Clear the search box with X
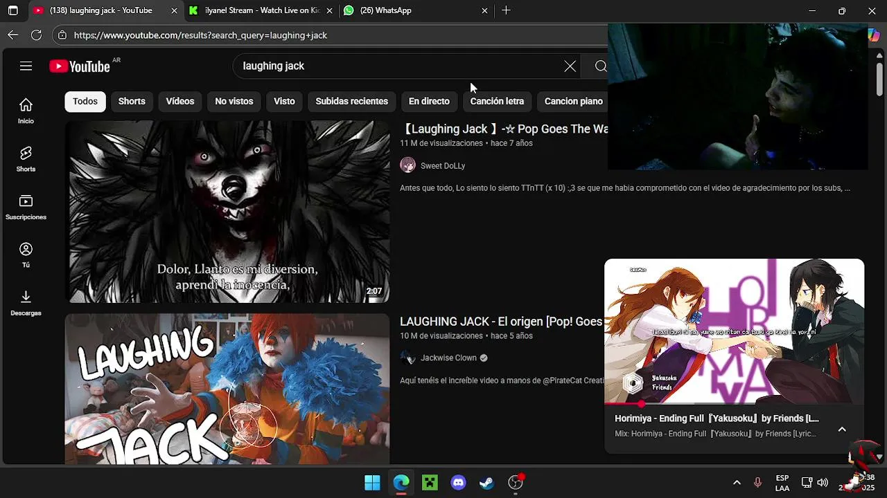 [x=570, y=66]
